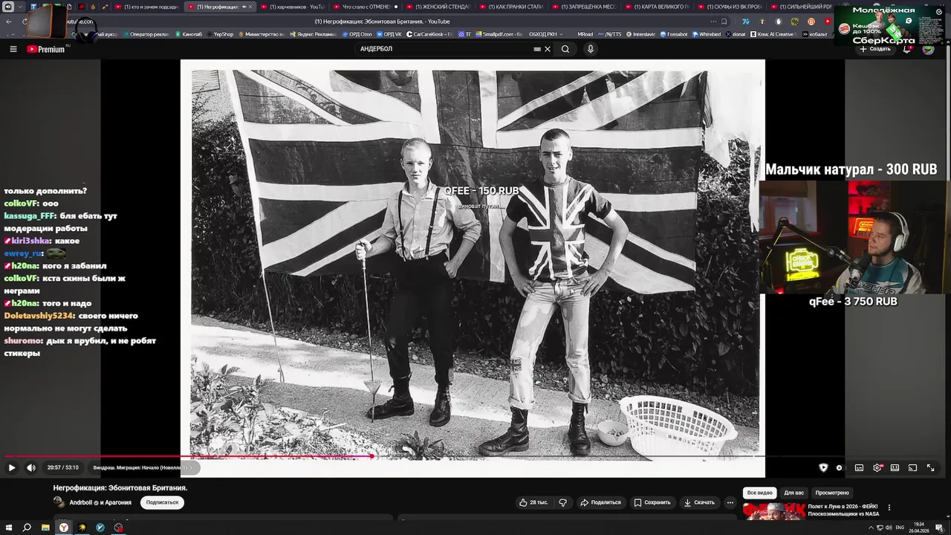
Task: Click Сохранить to save video
Action: pos(652,502)
